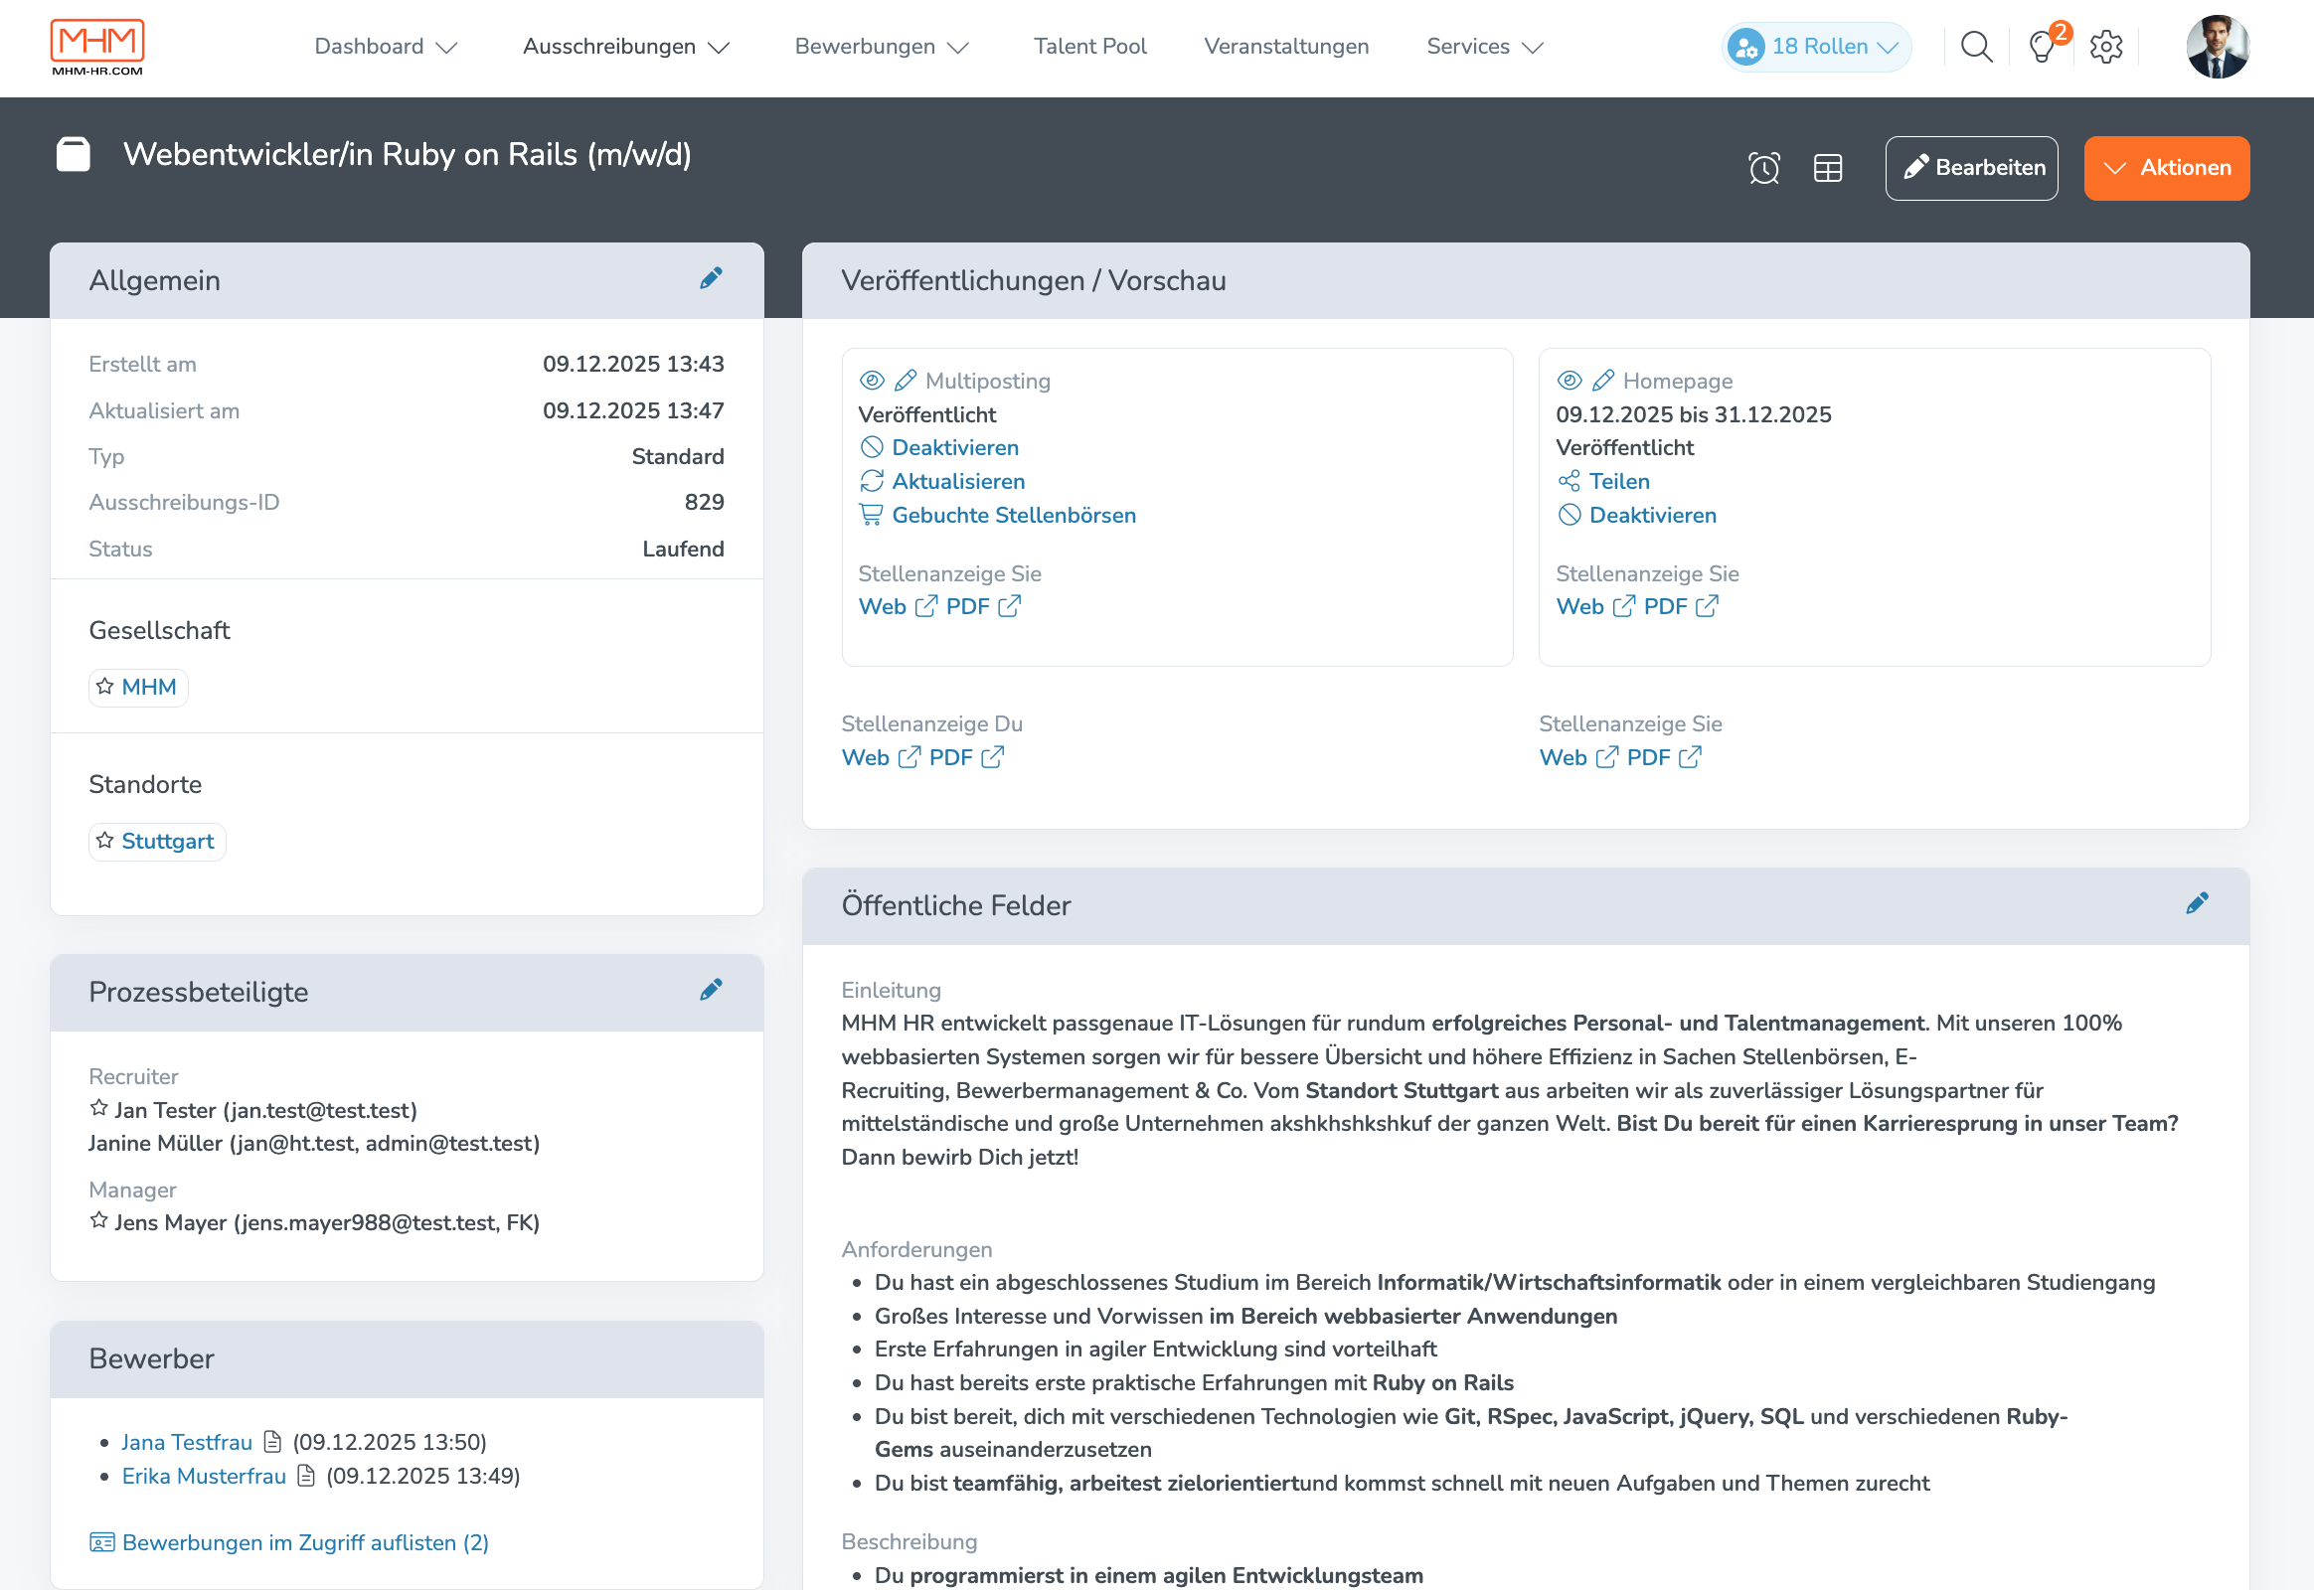
Task: Expand the 18 Rollen dropdown
Action: tap(1817, 47)
